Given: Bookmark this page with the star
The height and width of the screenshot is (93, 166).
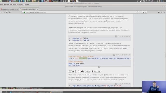Looking at the screenshot, I should pos(146,12).
